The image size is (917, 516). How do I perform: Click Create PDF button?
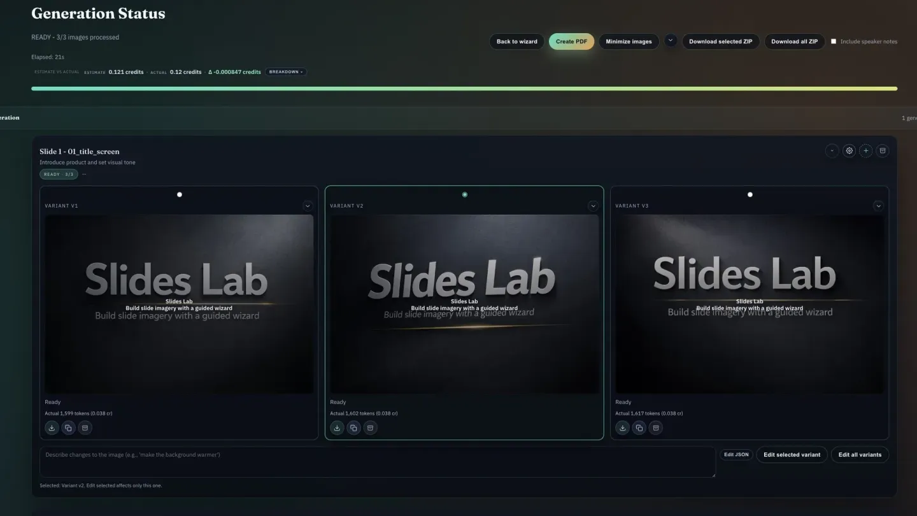click(x=571, y=41)
